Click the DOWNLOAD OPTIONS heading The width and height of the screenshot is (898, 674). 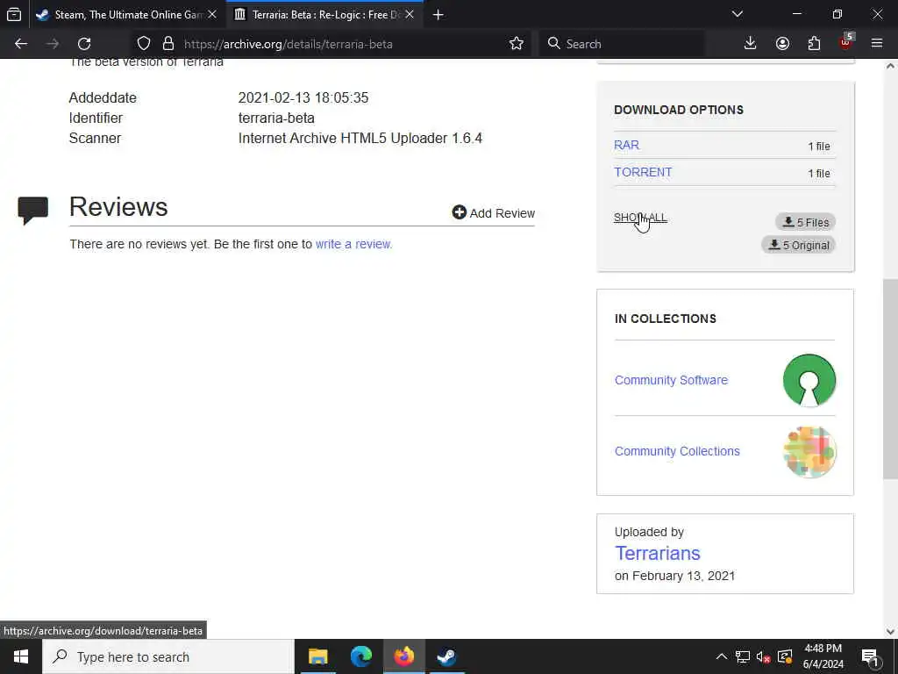(679, 110)
